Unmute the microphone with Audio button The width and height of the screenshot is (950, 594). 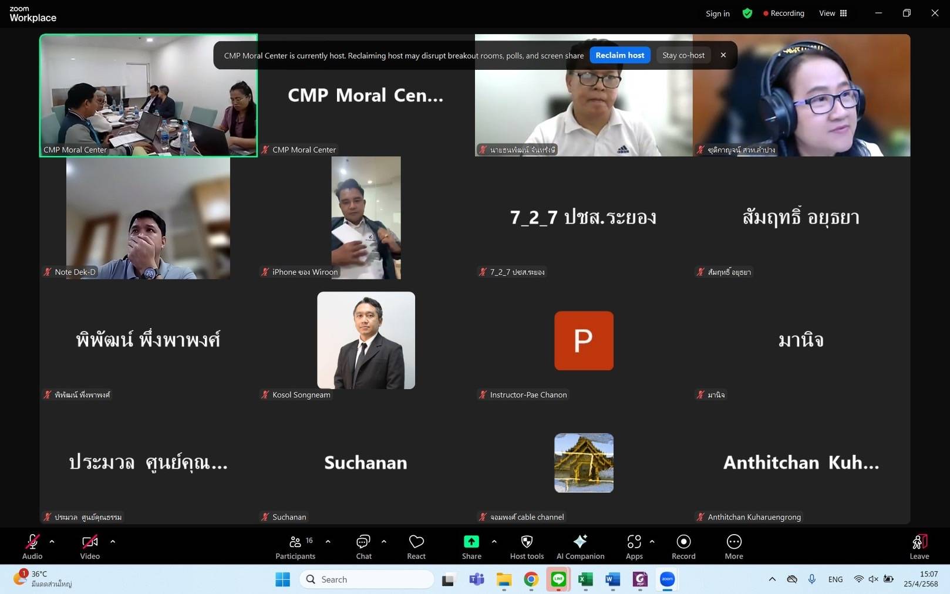[x=32, y=546]
